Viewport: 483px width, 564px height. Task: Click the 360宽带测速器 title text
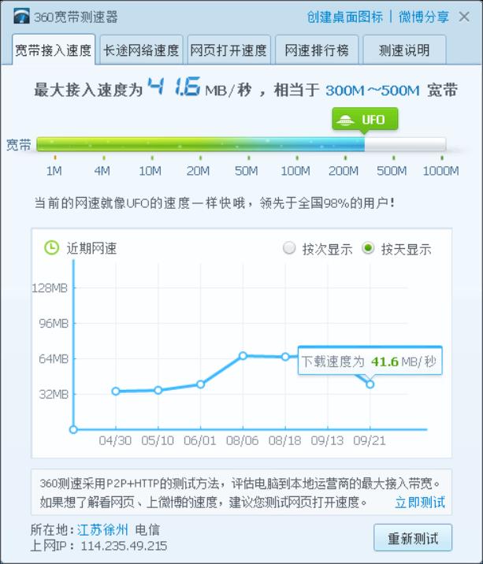[x=76, y=17]
